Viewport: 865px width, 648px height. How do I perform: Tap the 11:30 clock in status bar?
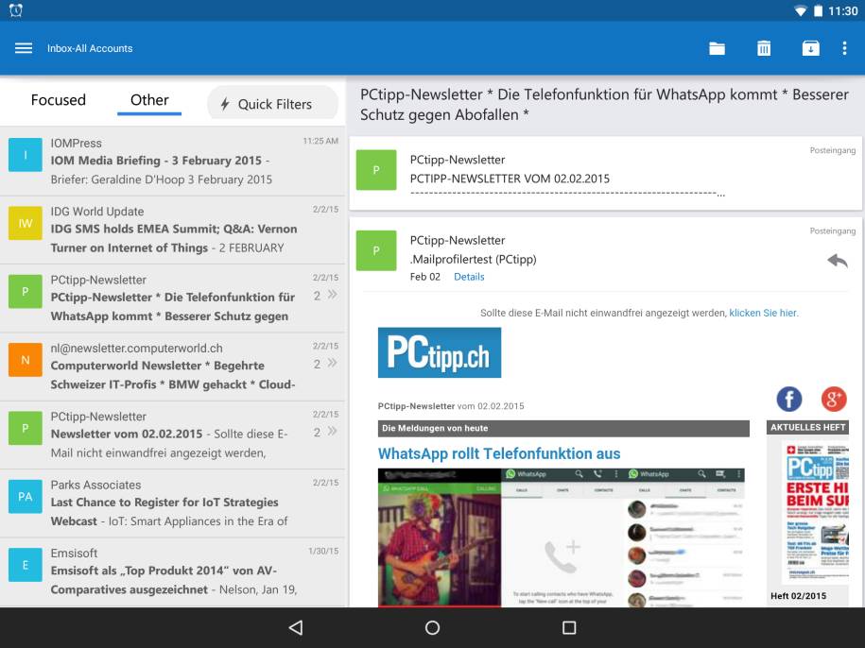tap(843, 11)
